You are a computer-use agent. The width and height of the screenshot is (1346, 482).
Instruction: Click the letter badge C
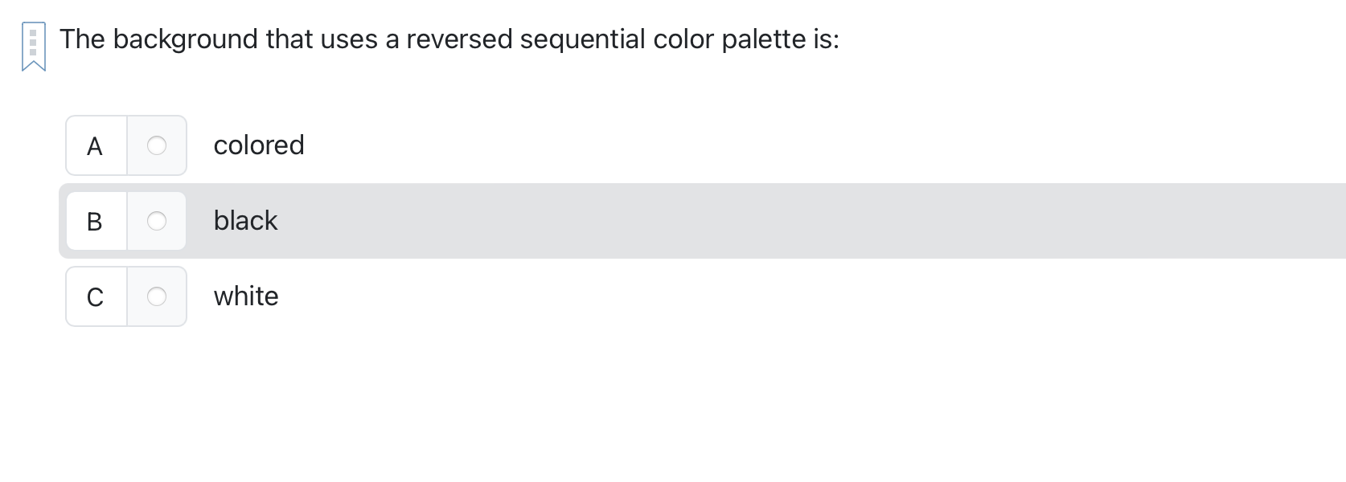[95, 296]
